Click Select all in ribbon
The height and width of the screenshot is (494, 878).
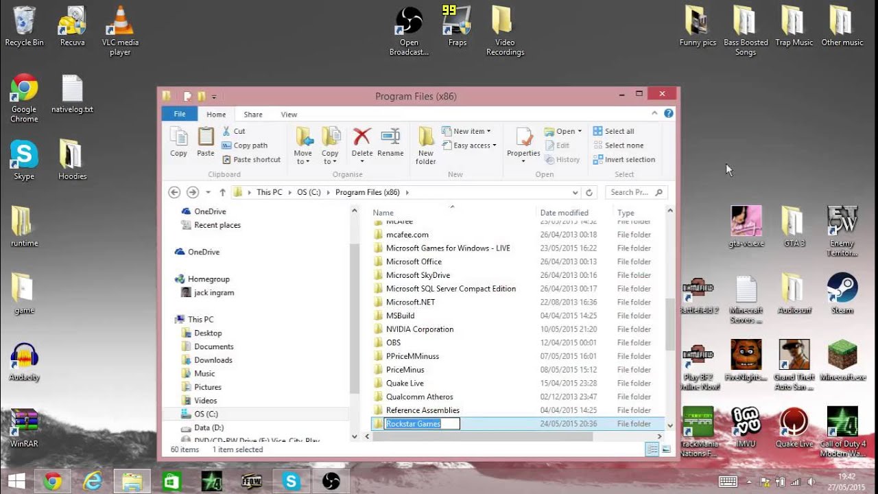click(x=613, y=131)
